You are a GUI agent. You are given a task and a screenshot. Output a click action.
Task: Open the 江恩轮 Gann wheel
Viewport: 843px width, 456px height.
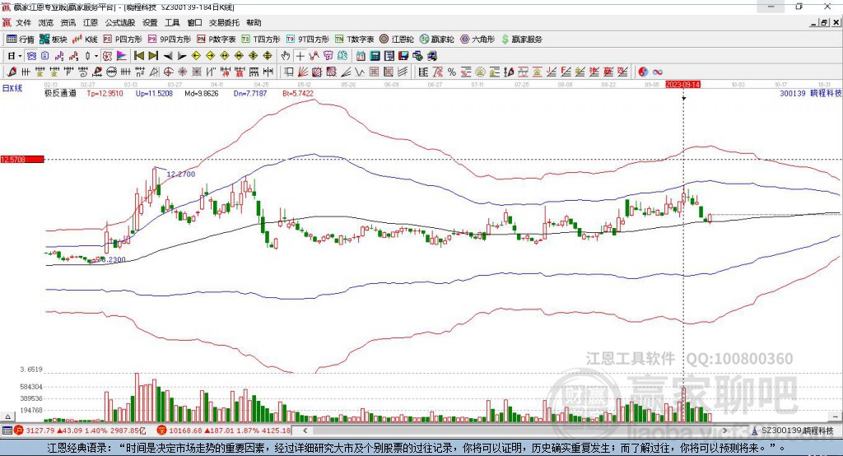(397, 40)
